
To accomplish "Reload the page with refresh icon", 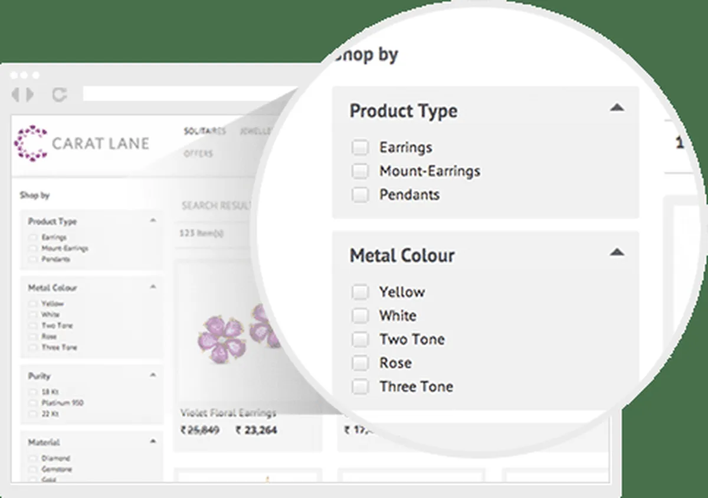I will (59, 94).
